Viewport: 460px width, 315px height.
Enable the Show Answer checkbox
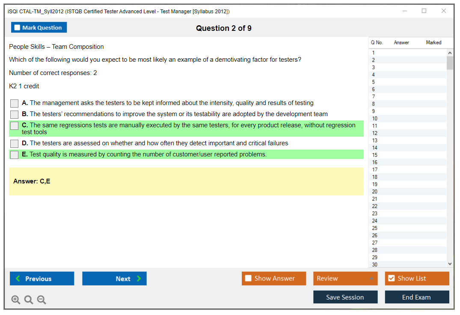point(249,279)
